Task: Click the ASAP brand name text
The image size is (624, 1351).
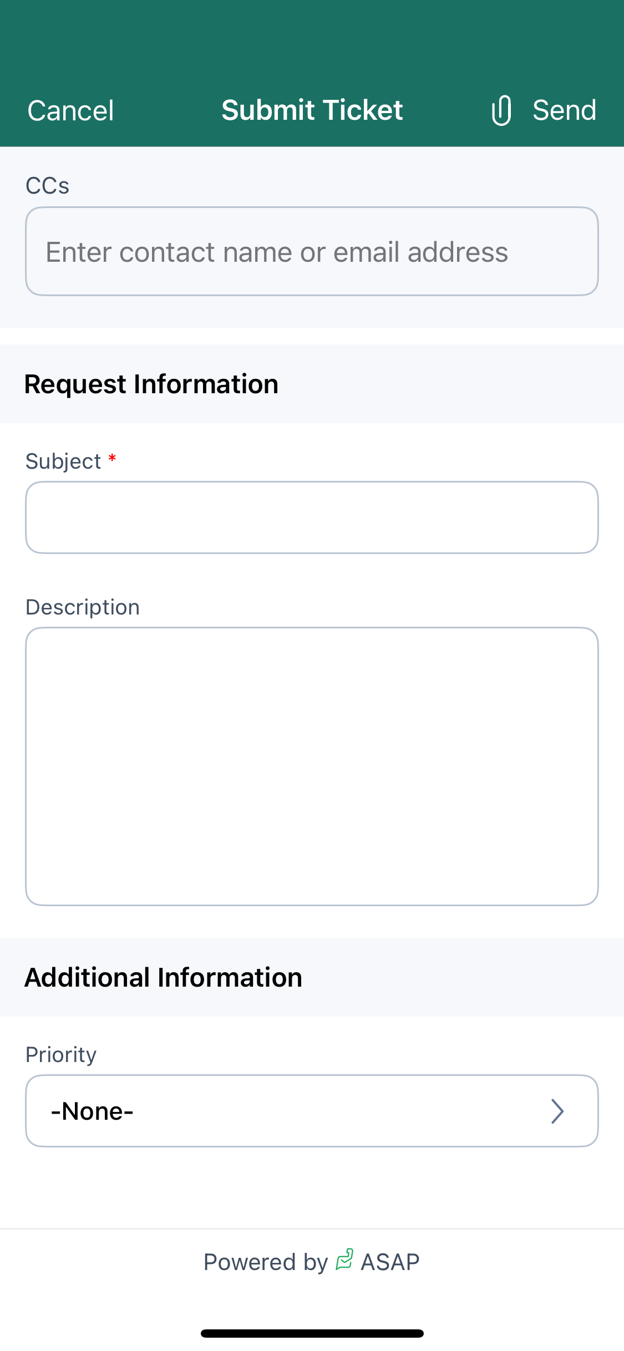Action: [390, 1262]
